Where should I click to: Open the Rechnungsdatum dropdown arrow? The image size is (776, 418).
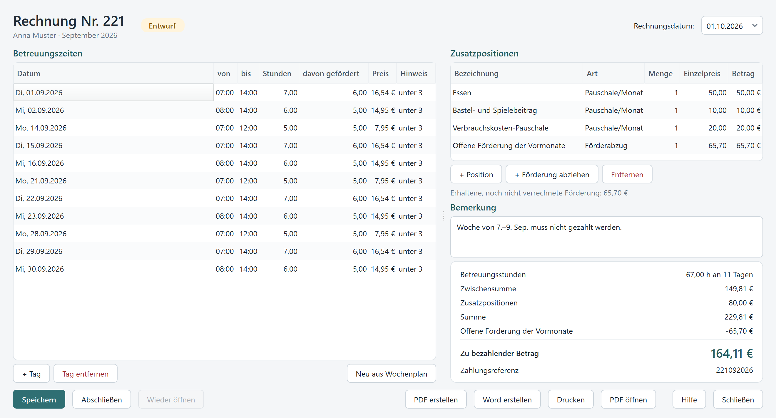[x=754, y=26]
